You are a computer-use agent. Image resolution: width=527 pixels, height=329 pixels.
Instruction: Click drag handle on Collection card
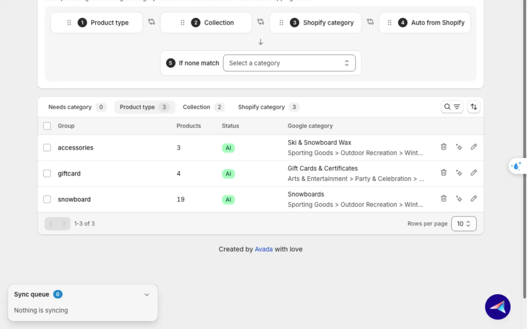pos(182,23)
